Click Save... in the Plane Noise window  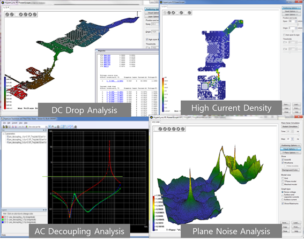pos(285,223)
